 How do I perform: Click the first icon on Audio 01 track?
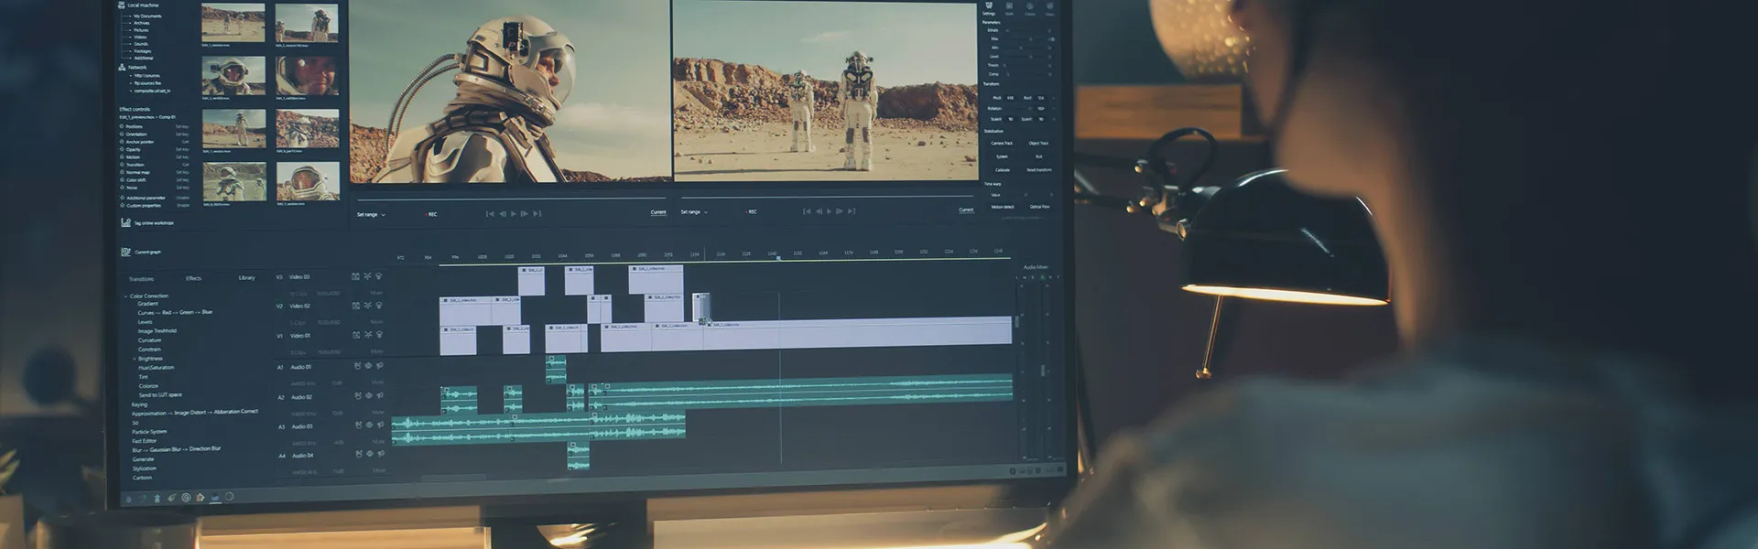357,366
